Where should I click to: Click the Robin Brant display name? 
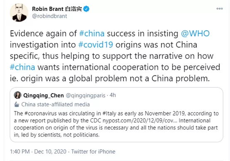[57, 9]
